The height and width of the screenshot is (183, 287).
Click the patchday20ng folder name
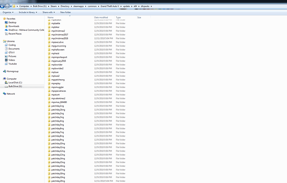coord(58,181)
